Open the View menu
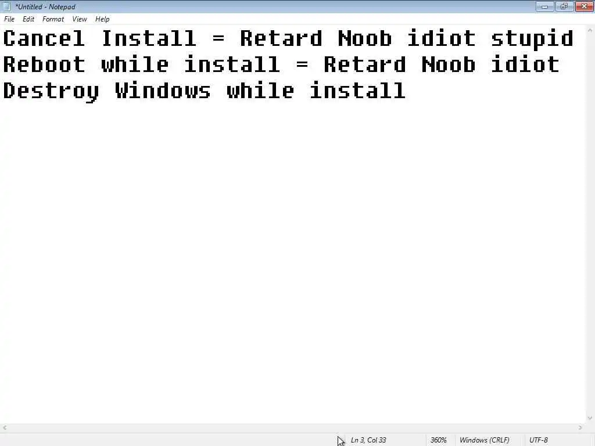Screen dimensions: 595x446 pos(80,19)
